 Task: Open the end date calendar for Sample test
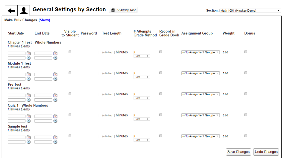(x=55, y=137)
